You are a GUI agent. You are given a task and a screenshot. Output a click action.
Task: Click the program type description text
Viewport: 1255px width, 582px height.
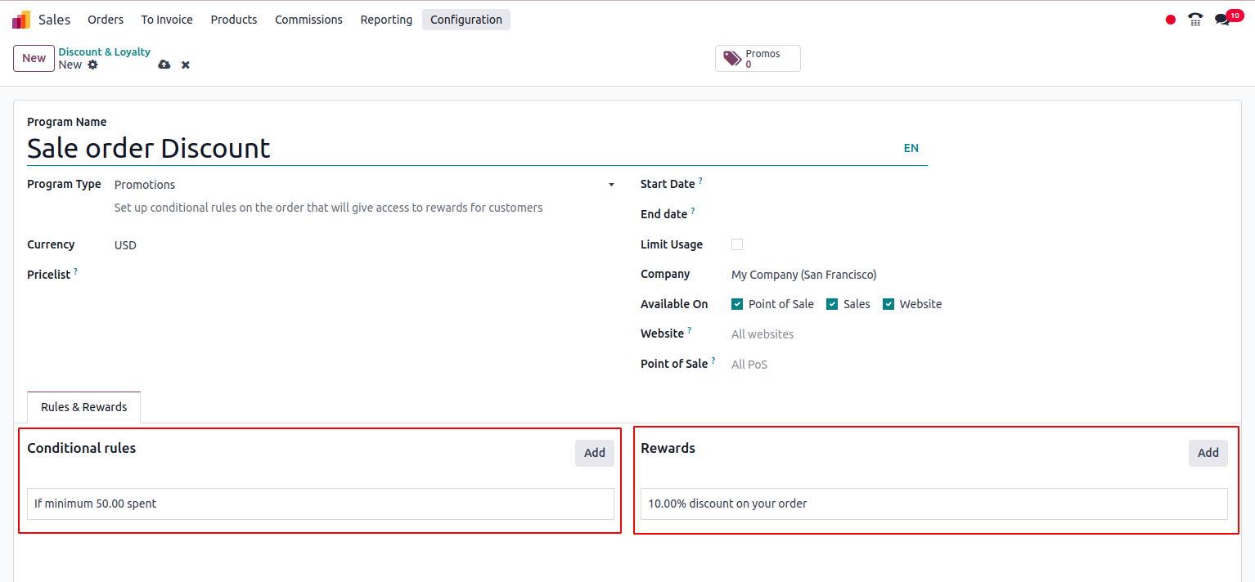328,208
